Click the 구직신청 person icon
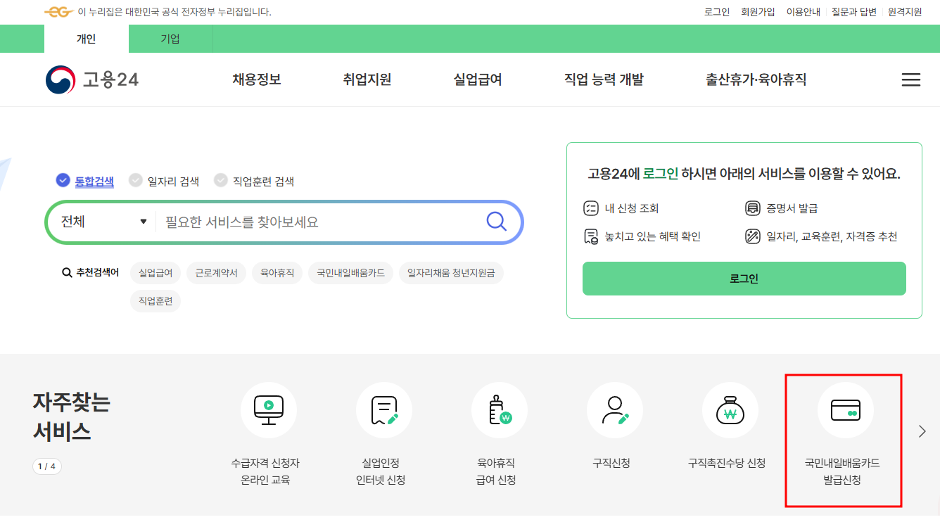This screenshot has height=522, width=940. pos(615,409)
